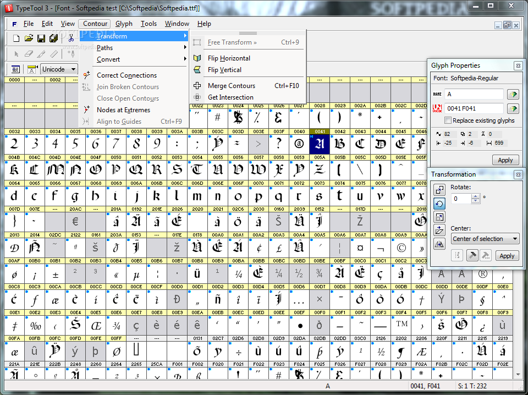Toggle the hammer apply-to-range button
This screenshot has width=528, height=395.
(x=485, y=256)
